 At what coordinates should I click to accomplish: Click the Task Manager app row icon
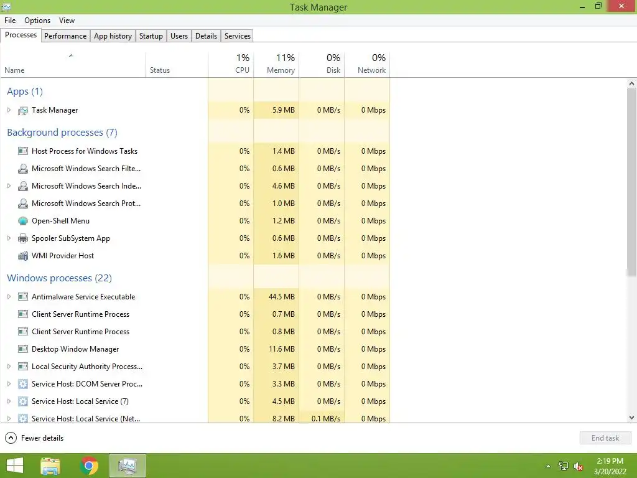click(23, 110)
